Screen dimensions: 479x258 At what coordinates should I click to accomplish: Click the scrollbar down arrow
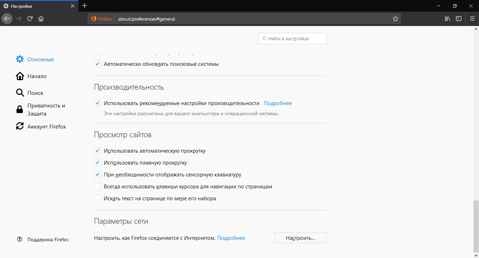[476, 255]
